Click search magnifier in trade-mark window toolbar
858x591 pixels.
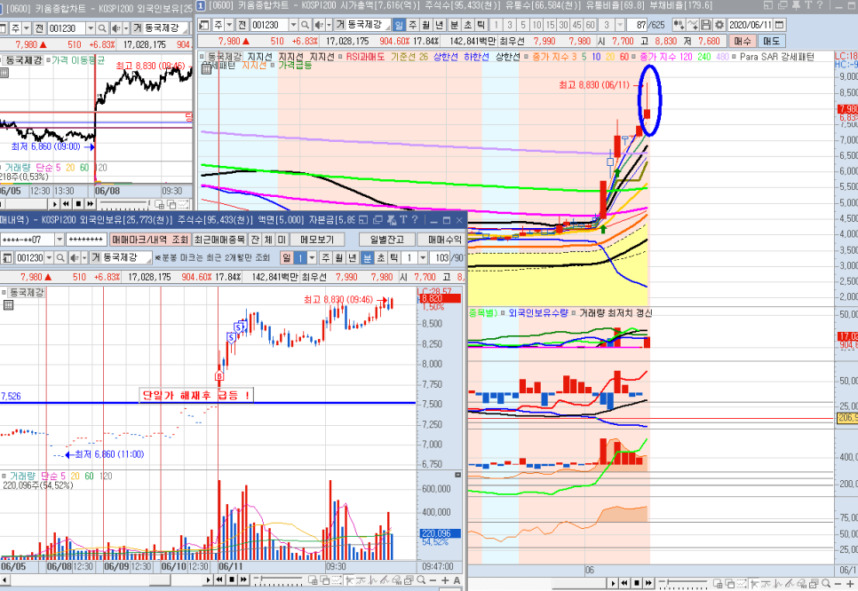click(x=60, y=257)
